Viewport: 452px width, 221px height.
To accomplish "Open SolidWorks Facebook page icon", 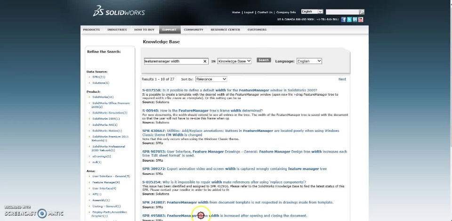I will 343,20.
